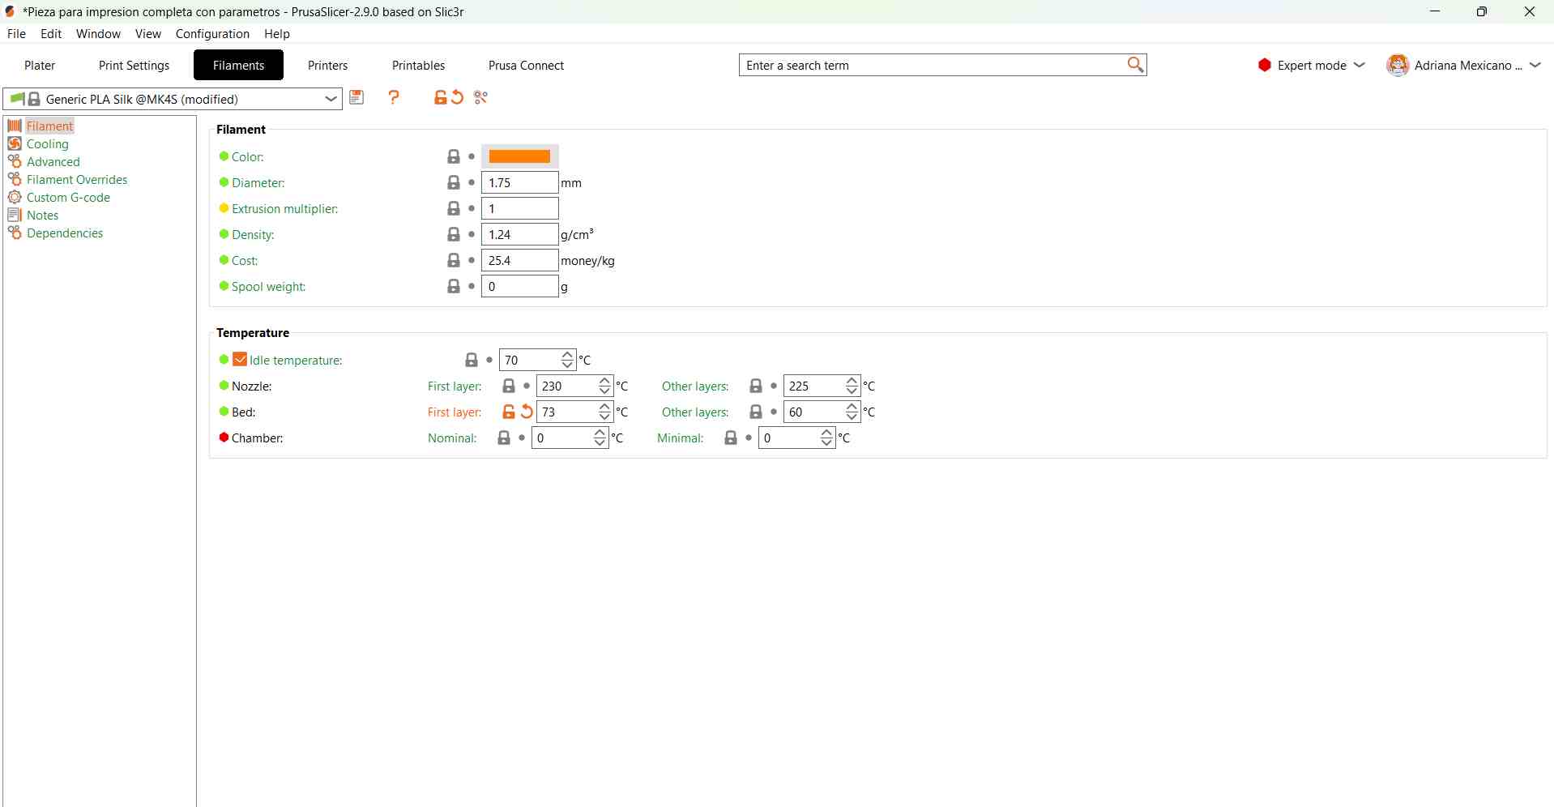Adjust Nozzle other layers spinner arrows

(x=852, y=386)
